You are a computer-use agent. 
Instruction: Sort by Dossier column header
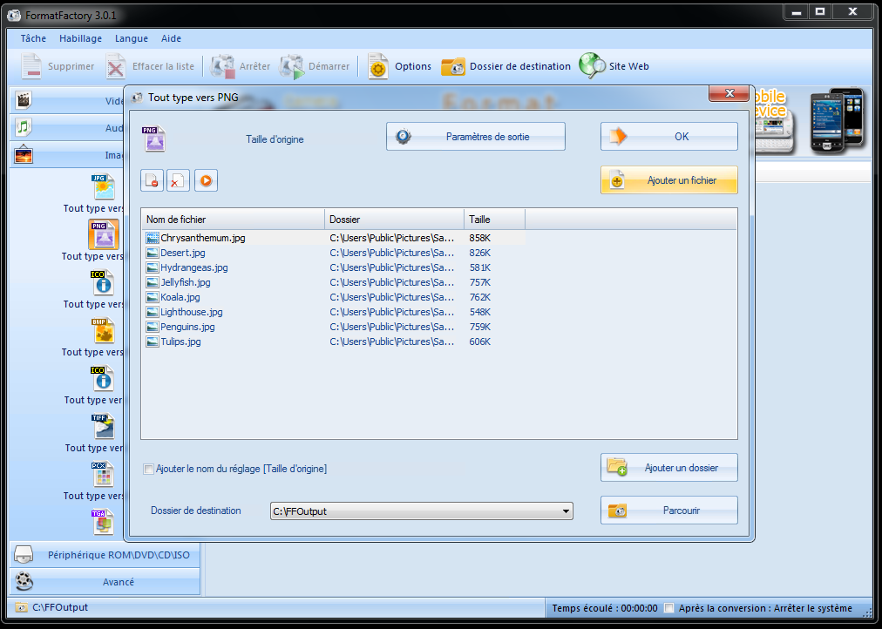[394, 220]
